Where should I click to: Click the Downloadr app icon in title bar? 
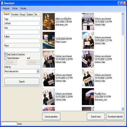click(x=2, y=3)
